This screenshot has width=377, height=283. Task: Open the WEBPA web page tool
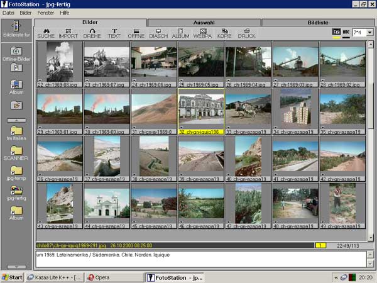click(x=202, y=33)
